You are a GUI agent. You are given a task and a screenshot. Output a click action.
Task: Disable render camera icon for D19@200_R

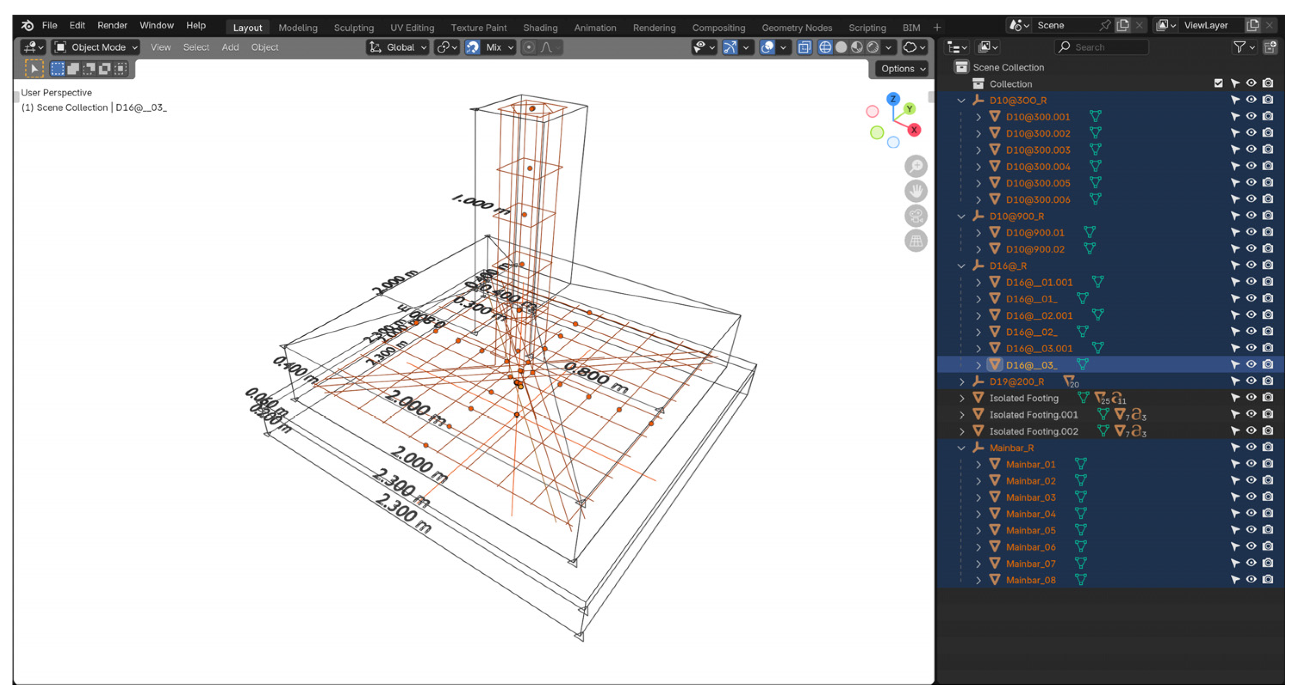tap(1268, 381)
